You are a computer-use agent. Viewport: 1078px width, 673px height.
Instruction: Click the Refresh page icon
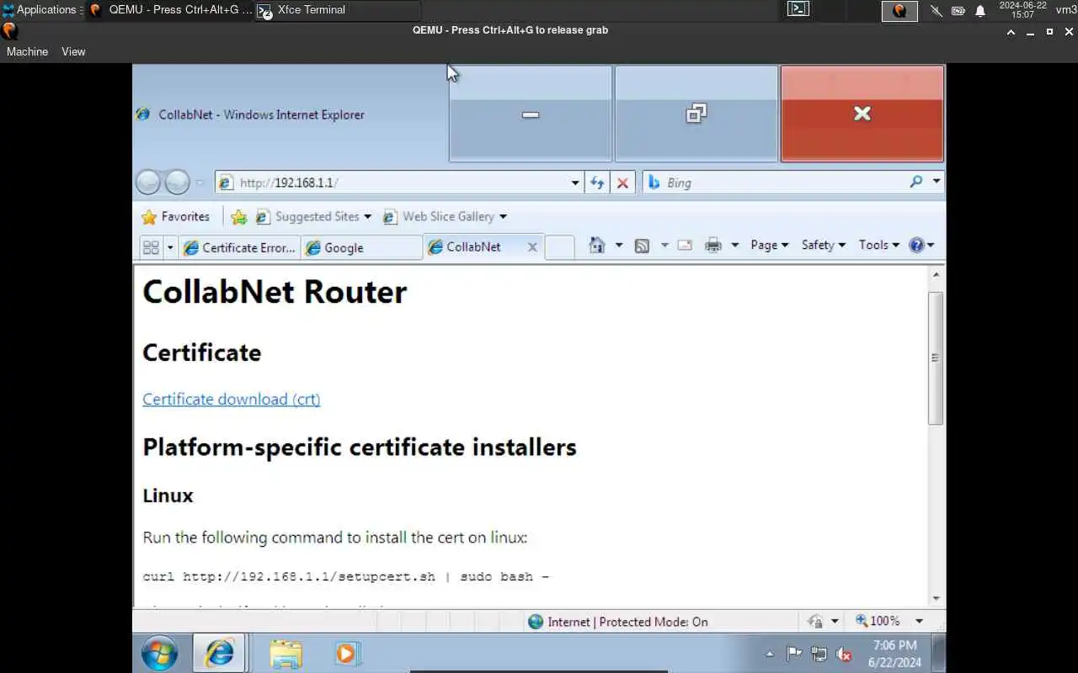pyautogui.click(x=597, y=183)
